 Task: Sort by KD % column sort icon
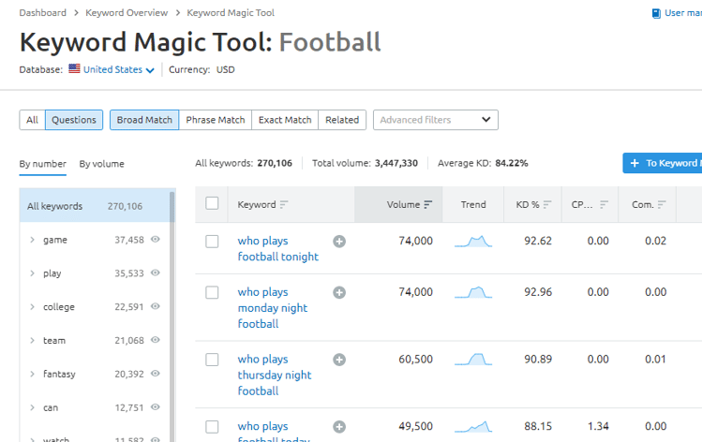click(x=547, y=204)
